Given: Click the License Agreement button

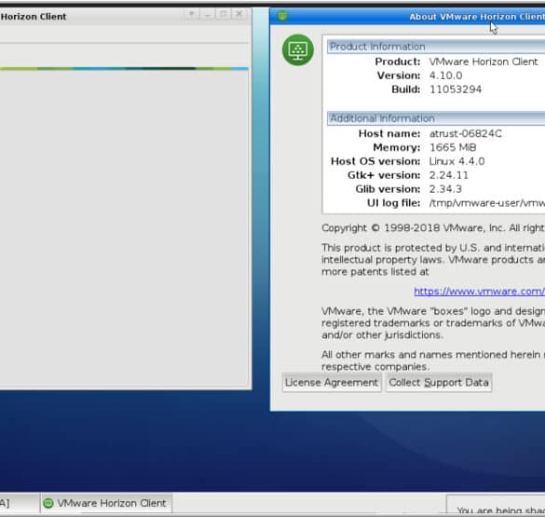Looking at the screenshot, I should 332,383.
